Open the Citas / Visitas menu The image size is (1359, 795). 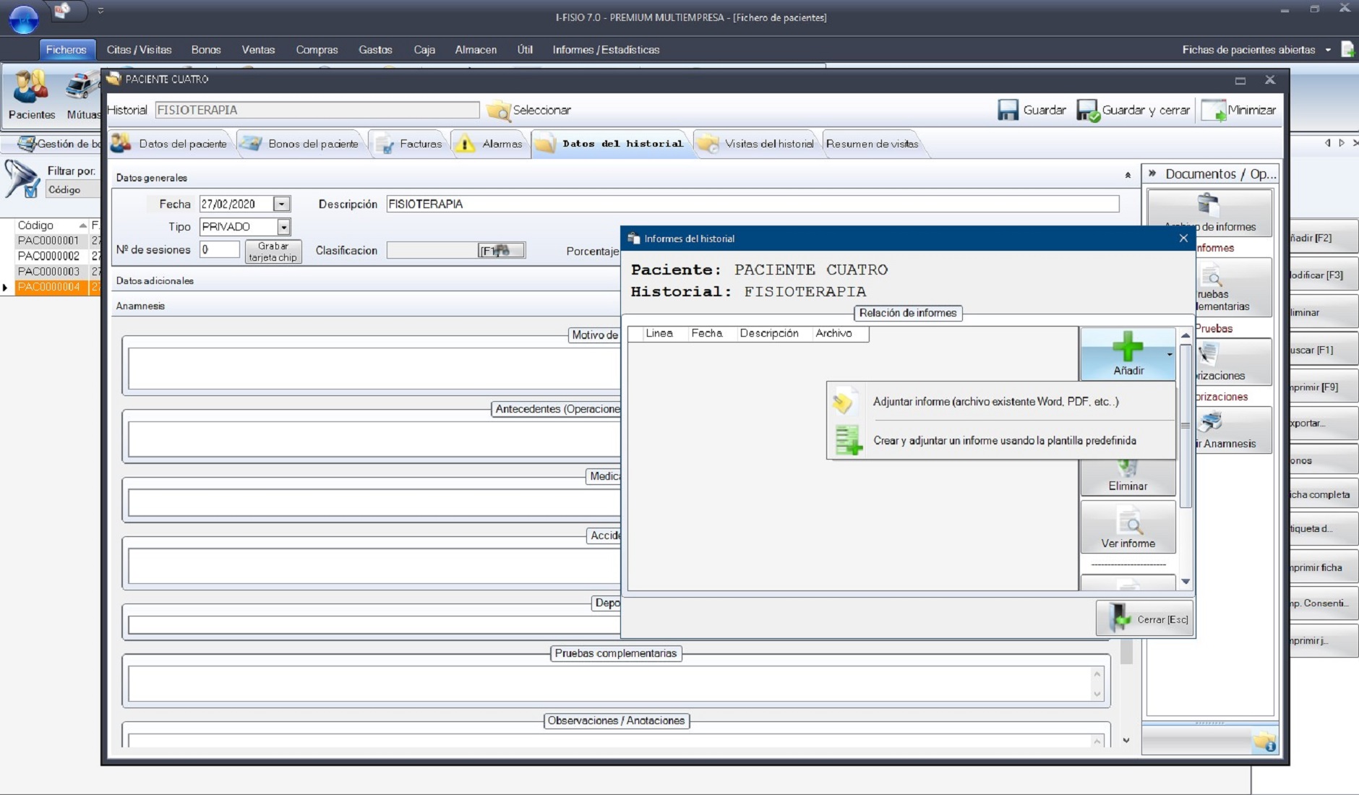click(139, 50)
